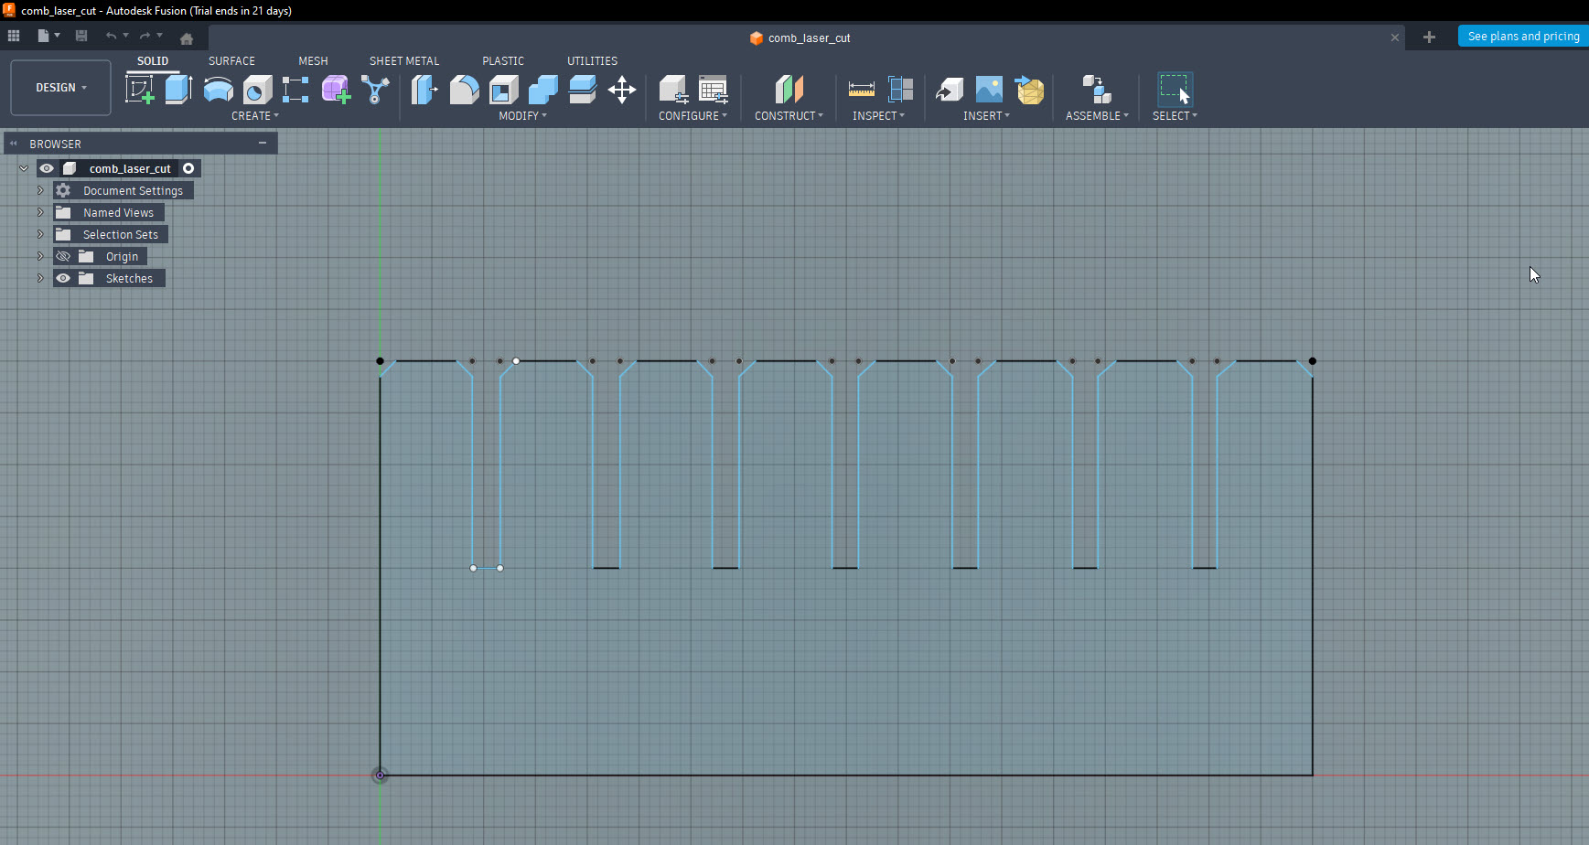Activate the Extrude tool
The height and width of the screenshot is (845, 1589).
tap(177, 89)
